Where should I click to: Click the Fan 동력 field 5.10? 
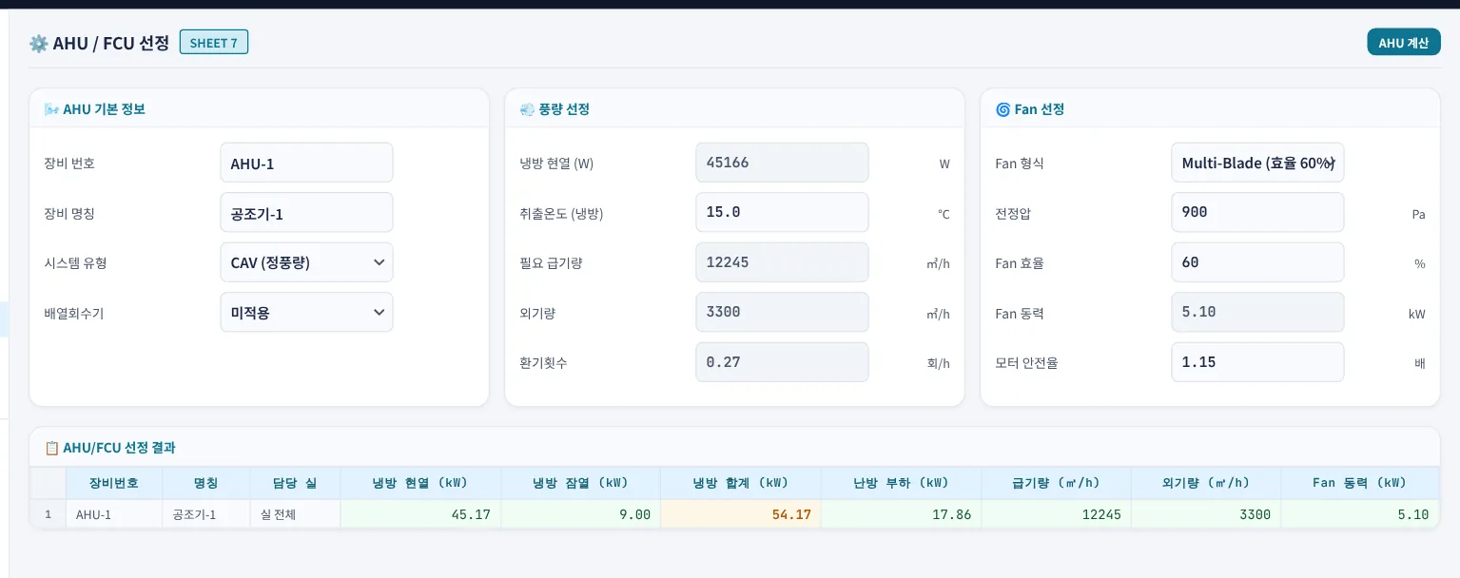[x=1257, y=312]
